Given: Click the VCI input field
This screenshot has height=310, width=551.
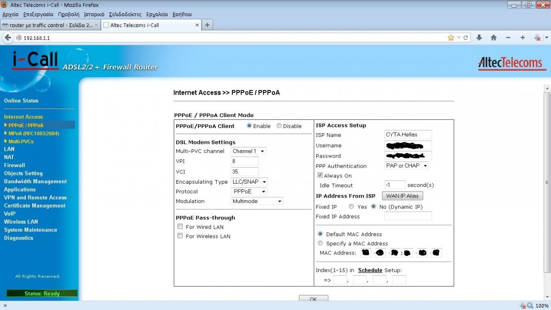Looking at the screenshot, I should 245,172.
